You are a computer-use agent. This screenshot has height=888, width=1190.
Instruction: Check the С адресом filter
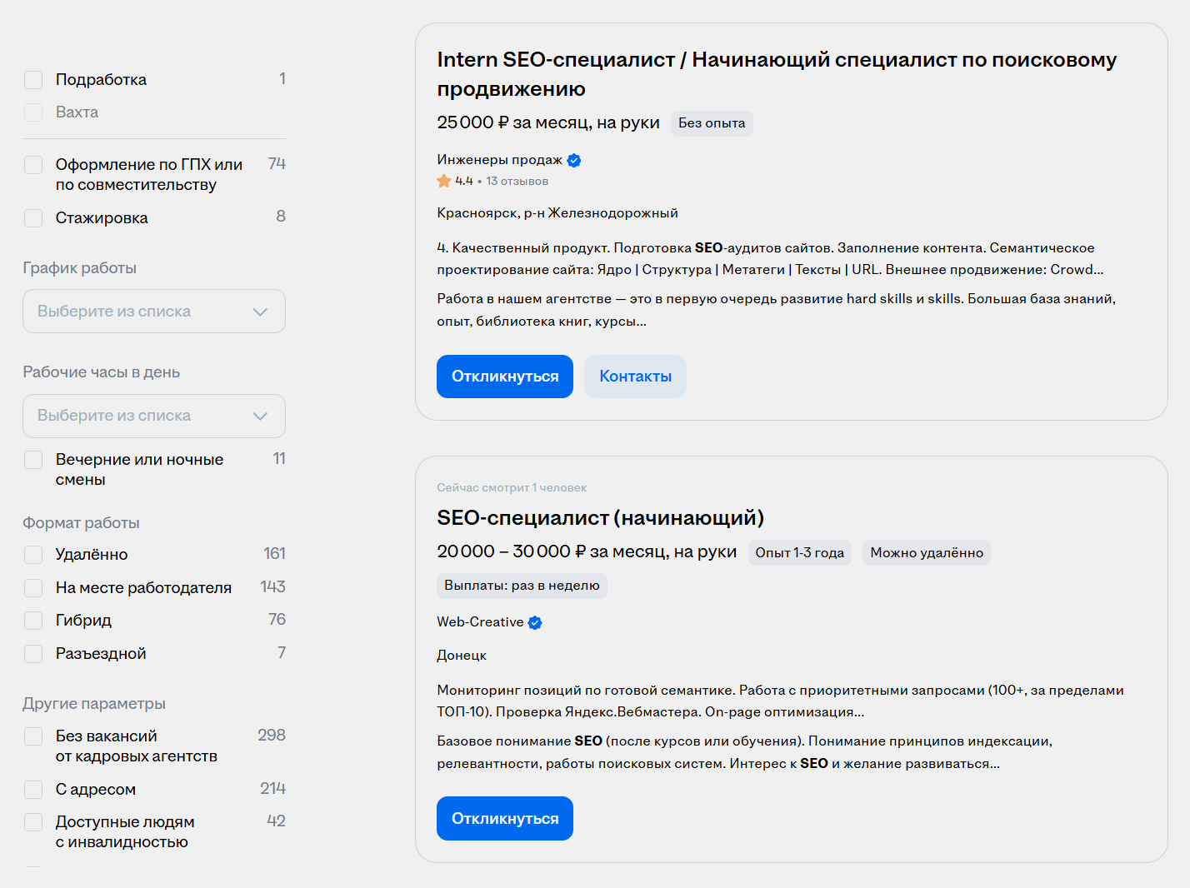33,790
